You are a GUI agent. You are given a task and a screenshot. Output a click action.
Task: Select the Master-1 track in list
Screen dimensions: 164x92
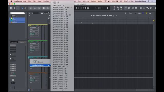(17, 22)
